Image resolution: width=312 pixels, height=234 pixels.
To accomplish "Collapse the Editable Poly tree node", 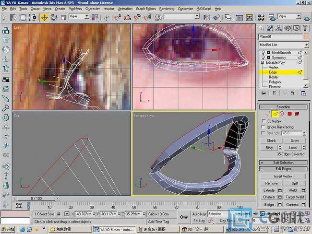I will pos(263,62).
